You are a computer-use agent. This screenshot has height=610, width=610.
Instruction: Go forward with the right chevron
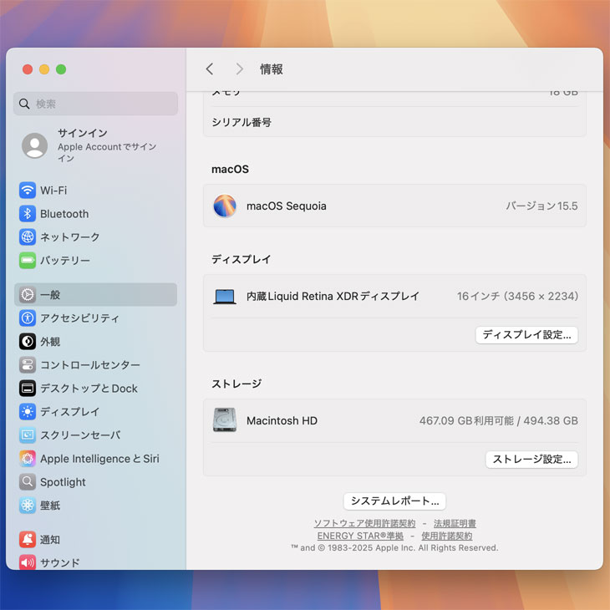coord(239,69)
